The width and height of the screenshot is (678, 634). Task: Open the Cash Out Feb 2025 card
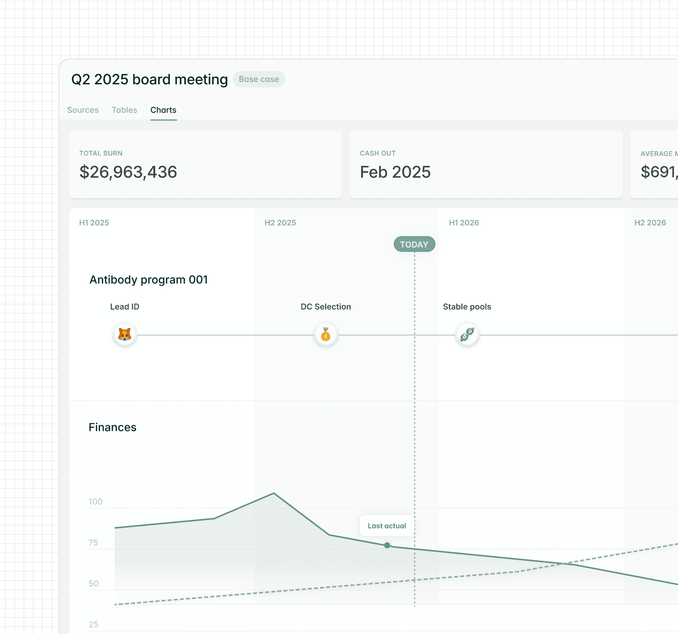[486, 164]
